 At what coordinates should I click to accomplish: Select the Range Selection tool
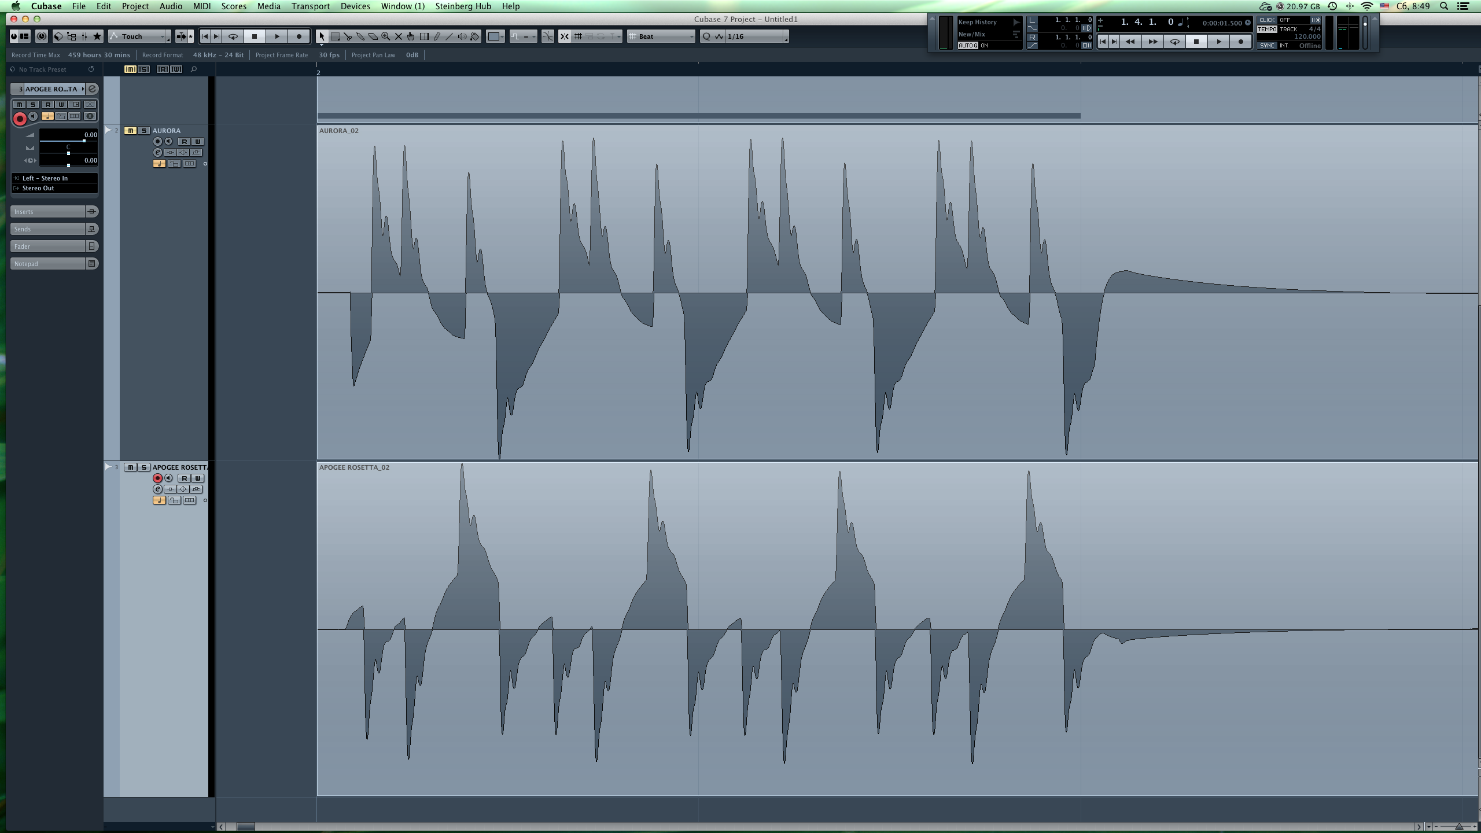(x=335, y=36)
